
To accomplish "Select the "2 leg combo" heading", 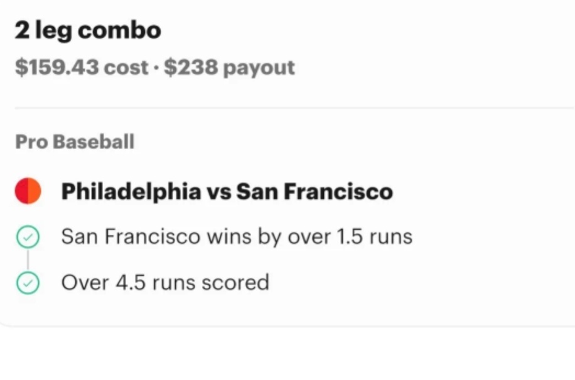I will (88, 30).
